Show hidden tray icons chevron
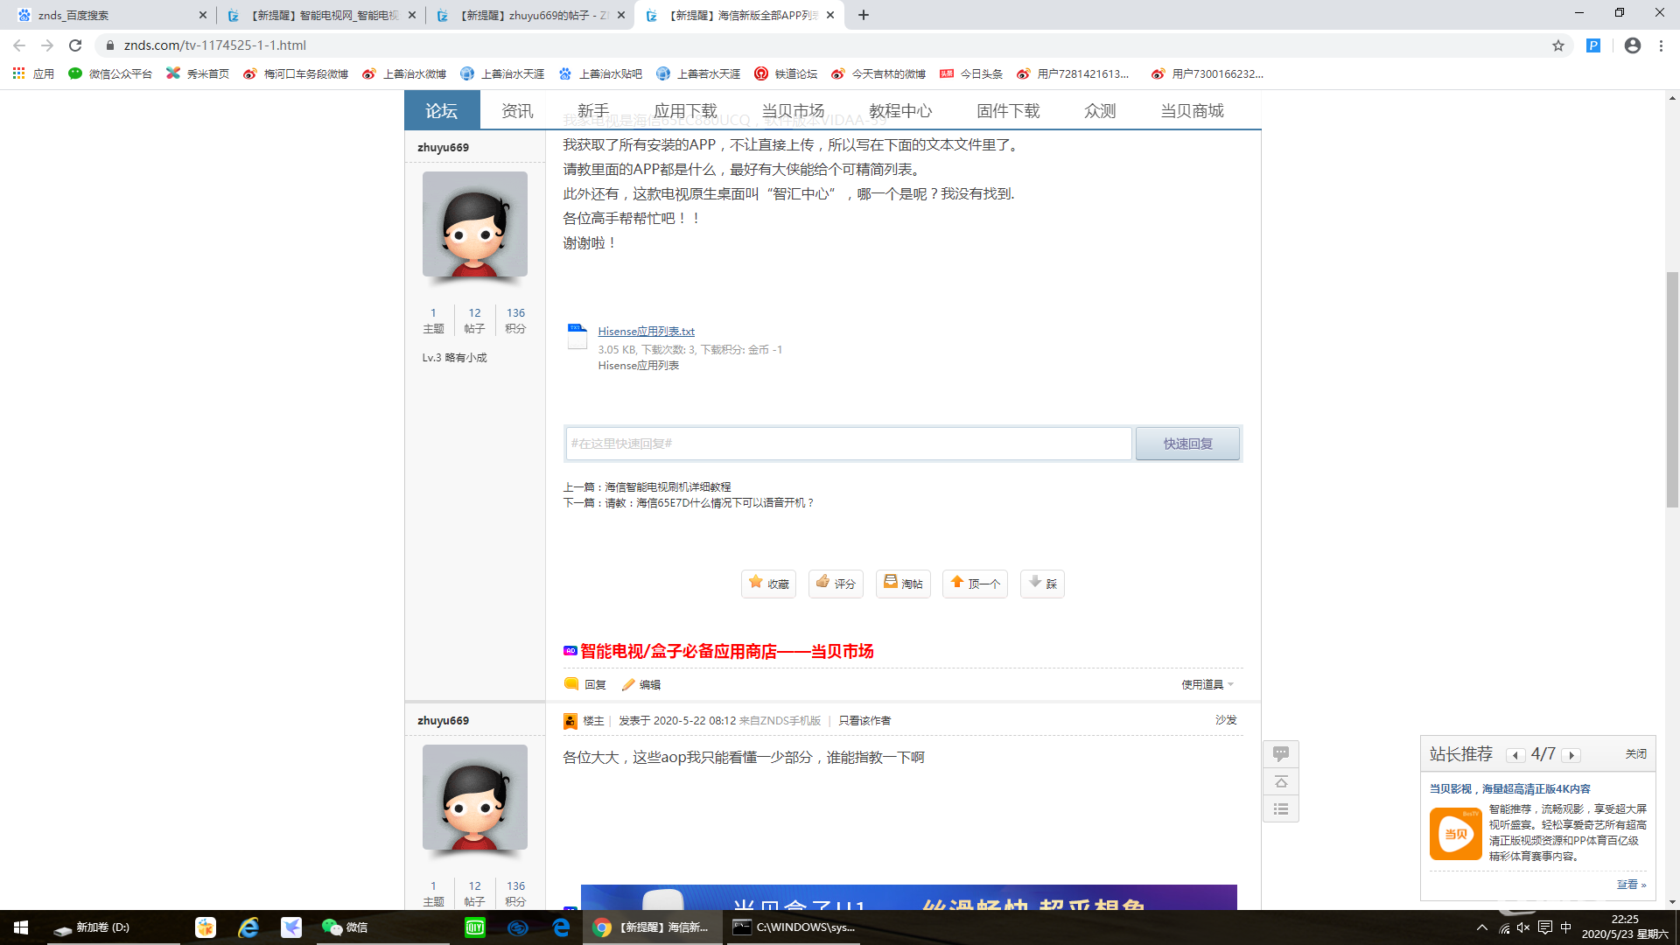 [x=1481, y=927]
